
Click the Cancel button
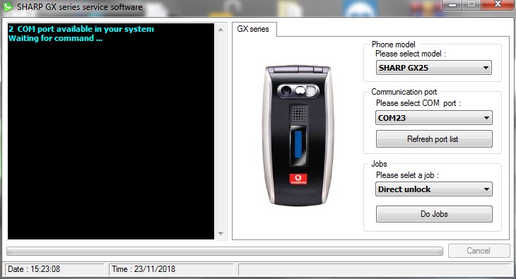pyautogui.click(x=479, y=251)
